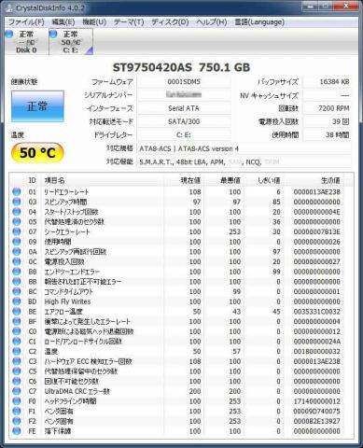Viewport: 363px width, 448px height.
Task: Click status orb for ID 03 row
Action: (17, 202)
